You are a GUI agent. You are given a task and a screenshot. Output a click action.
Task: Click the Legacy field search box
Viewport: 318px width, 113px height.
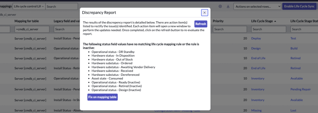point(67,29)
